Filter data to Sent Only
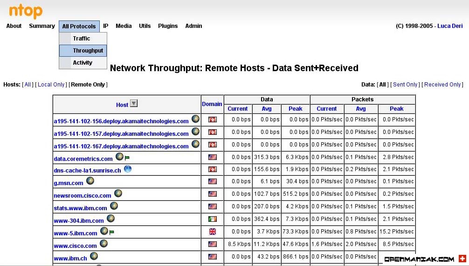Screen dimensions: 469x266 (x=405, y=85)
